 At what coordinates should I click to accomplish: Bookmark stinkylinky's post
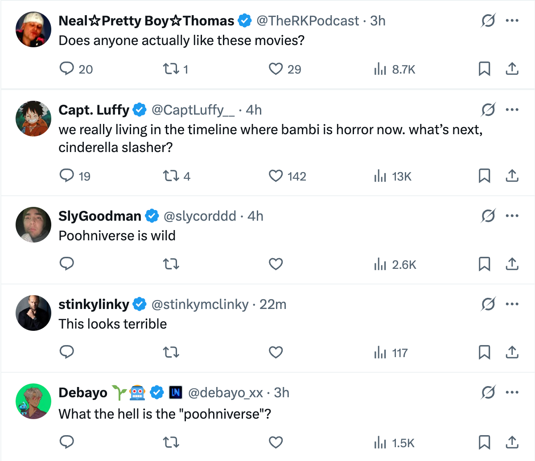tap(484, 352)
